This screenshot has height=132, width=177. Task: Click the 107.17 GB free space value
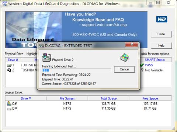click(x=150, y=104)
